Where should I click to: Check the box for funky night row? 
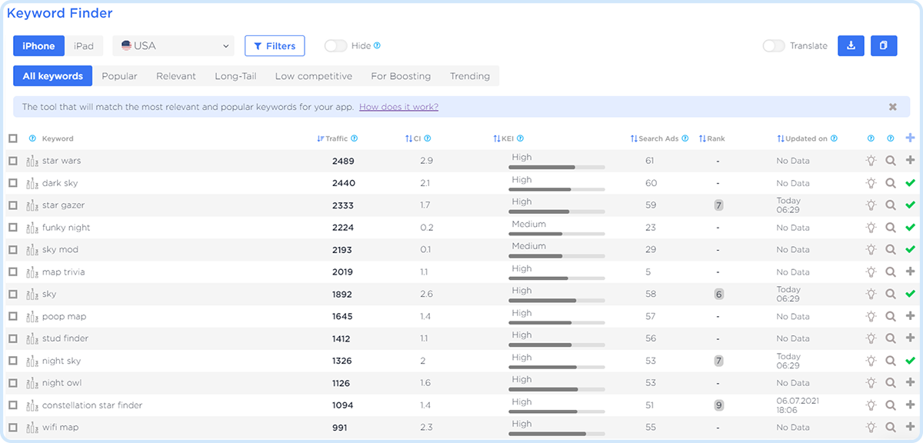(13, 228)
